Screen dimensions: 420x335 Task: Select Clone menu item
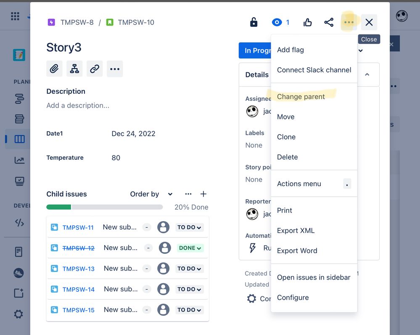pos(314,137)
